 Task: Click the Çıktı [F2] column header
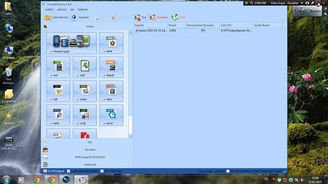pyautogui.click(x=236, y=25)
